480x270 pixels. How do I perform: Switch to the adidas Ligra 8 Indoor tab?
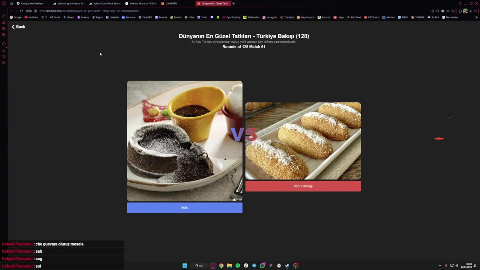click(69, 3)
